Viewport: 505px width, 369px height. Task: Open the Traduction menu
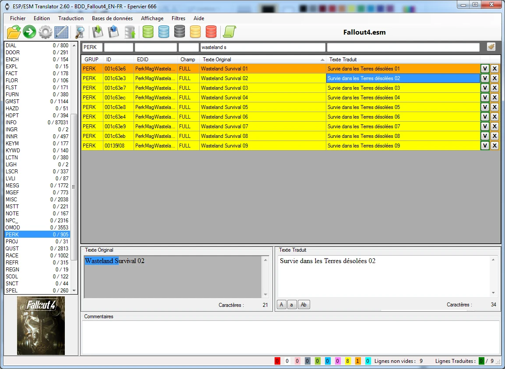(71, 18)
